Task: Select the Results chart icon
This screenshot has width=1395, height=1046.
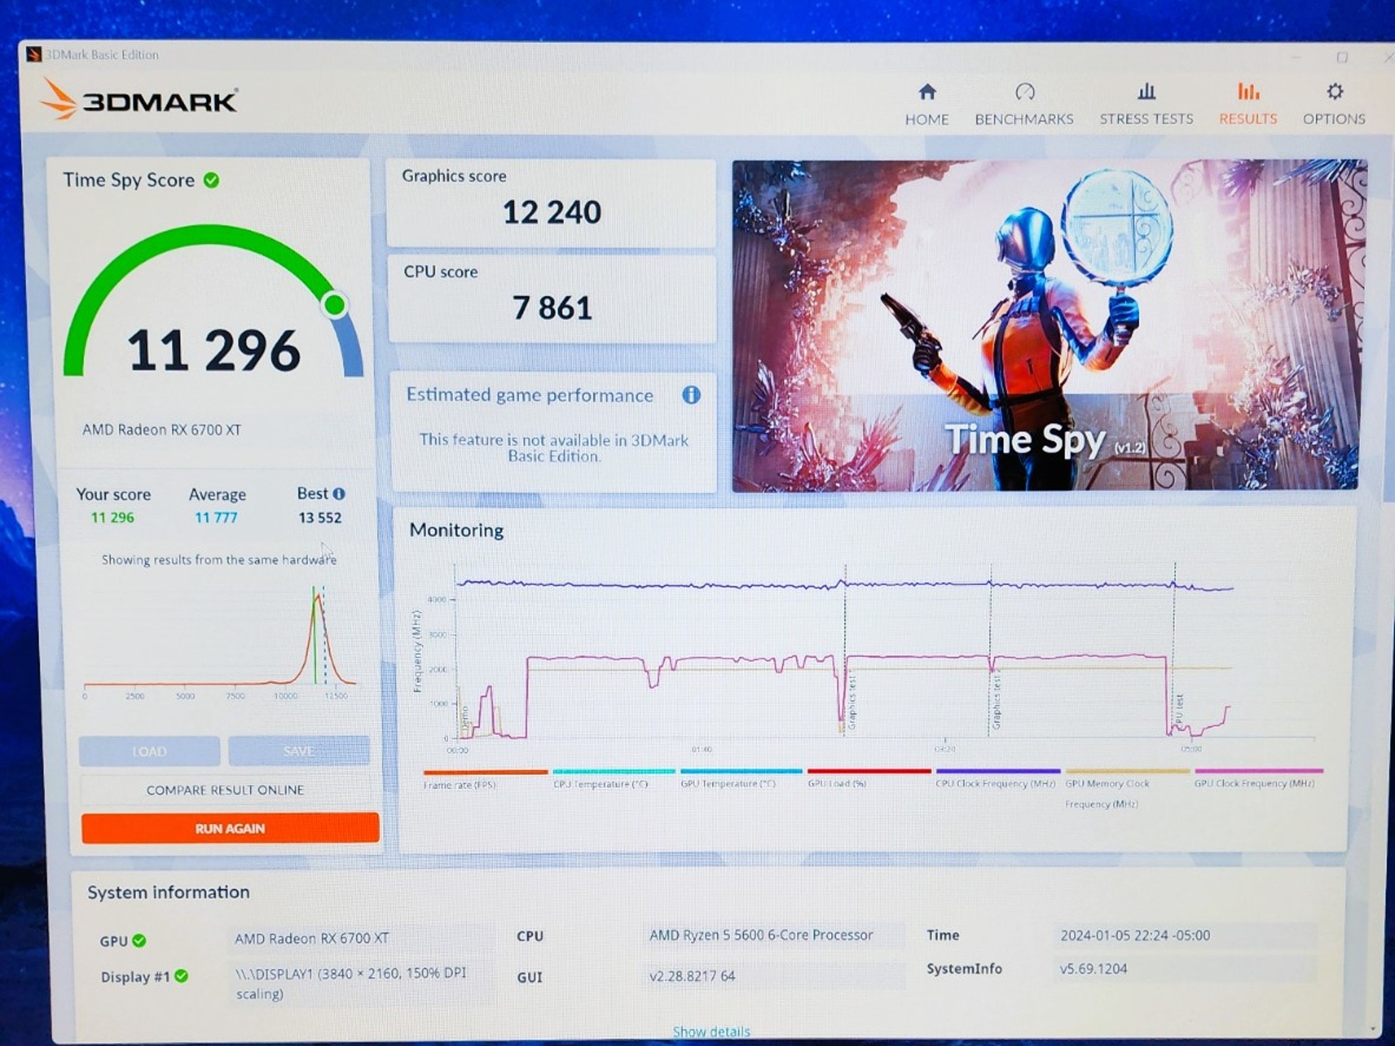Action: click(x=1248, y=91)
